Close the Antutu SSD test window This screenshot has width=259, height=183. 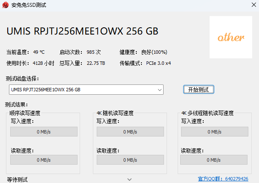click(x=254, y=5)
